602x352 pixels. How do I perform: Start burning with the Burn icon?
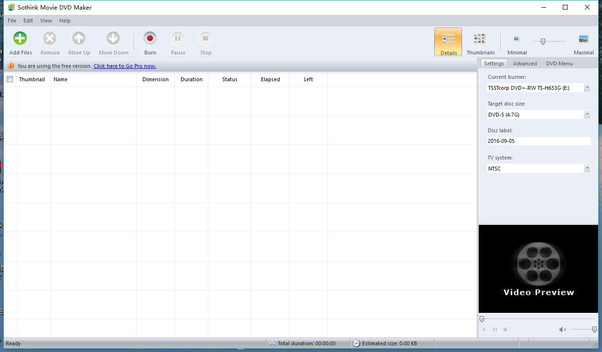pyautogui.click(x=150, y=38)
